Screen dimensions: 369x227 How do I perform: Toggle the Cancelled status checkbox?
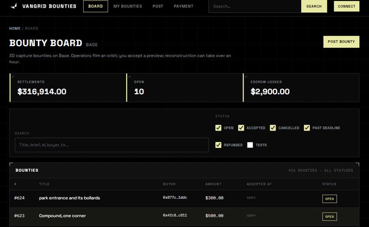273,128
